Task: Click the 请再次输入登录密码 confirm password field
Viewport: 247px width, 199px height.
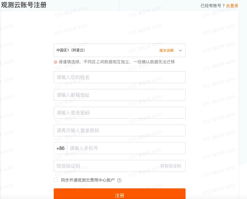Action: [119, 130]
